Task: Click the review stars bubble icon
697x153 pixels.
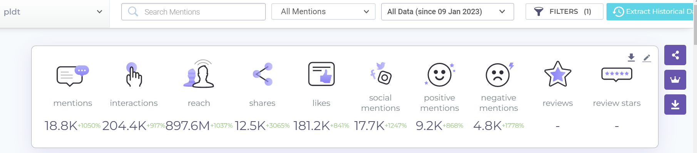Action: click(x=617, y=74)
